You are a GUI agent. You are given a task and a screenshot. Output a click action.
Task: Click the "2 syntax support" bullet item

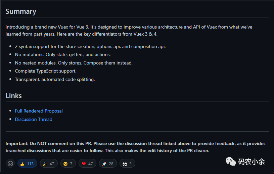90,46
